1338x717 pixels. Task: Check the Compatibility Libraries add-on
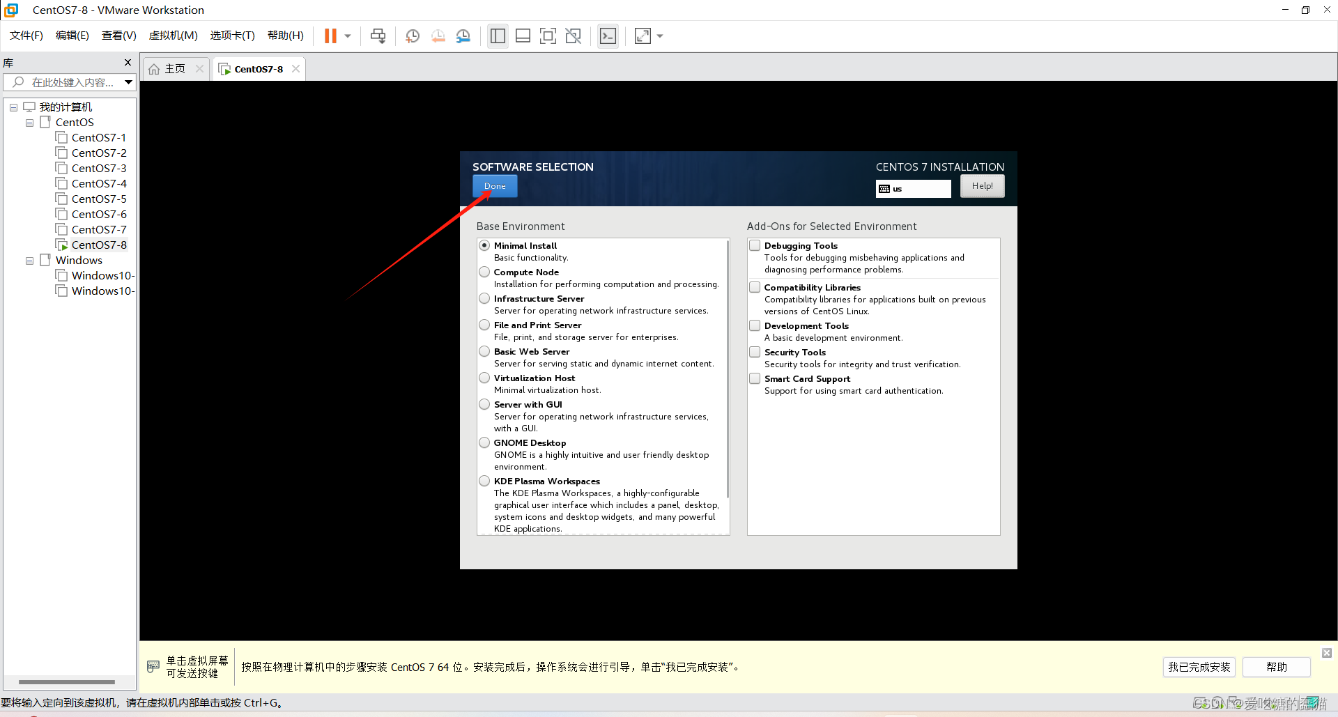coord(755,287)
